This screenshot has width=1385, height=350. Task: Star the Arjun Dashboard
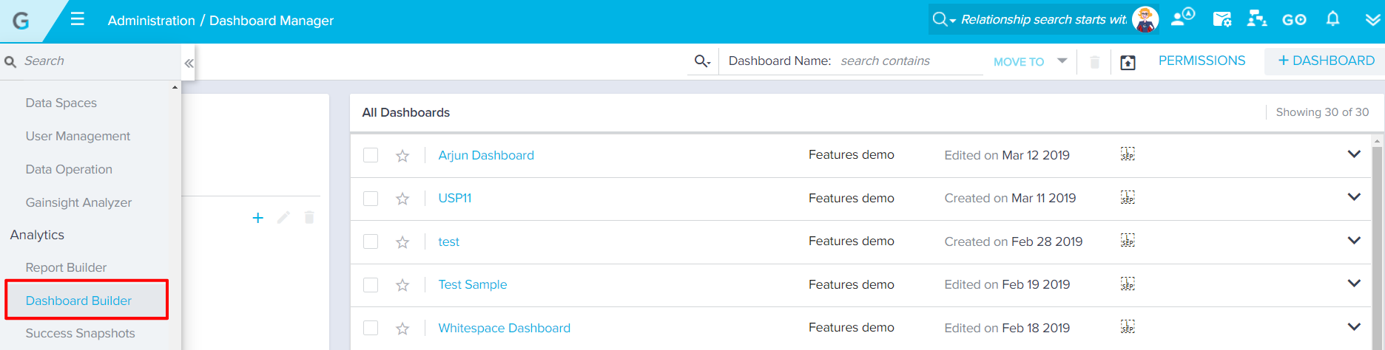402,156
